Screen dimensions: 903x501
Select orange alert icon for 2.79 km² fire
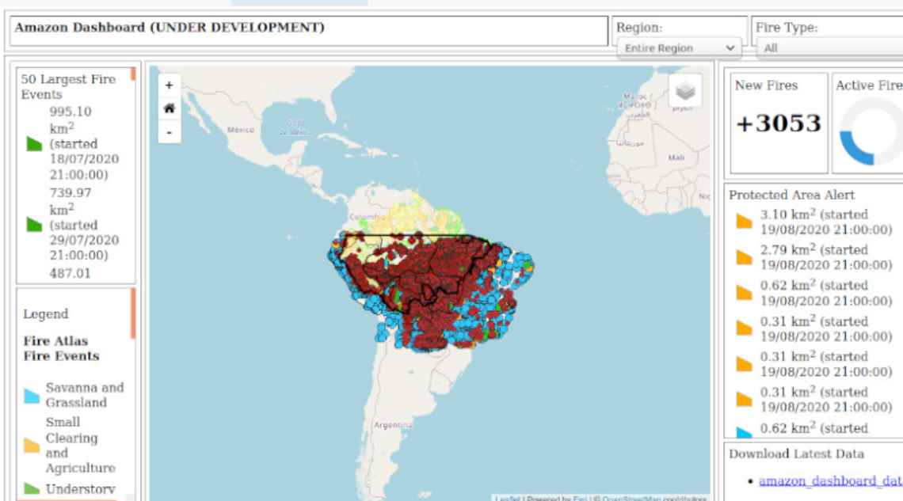pos(744,257)
